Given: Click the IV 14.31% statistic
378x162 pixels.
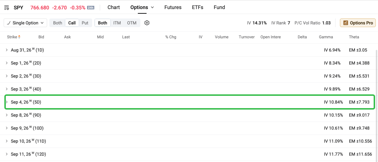Looking at the screenshot, I should point(257,23).
